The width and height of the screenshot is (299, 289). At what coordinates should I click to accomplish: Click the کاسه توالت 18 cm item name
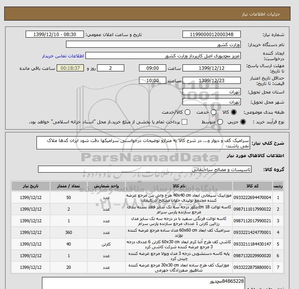tap(179, 209)
